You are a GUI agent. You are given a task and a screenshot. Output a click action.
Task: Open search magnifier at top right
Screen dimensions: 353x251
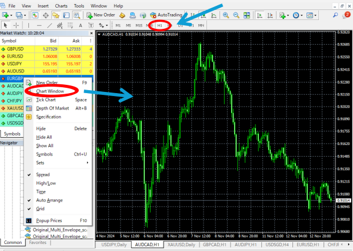[x=335, y=15]
